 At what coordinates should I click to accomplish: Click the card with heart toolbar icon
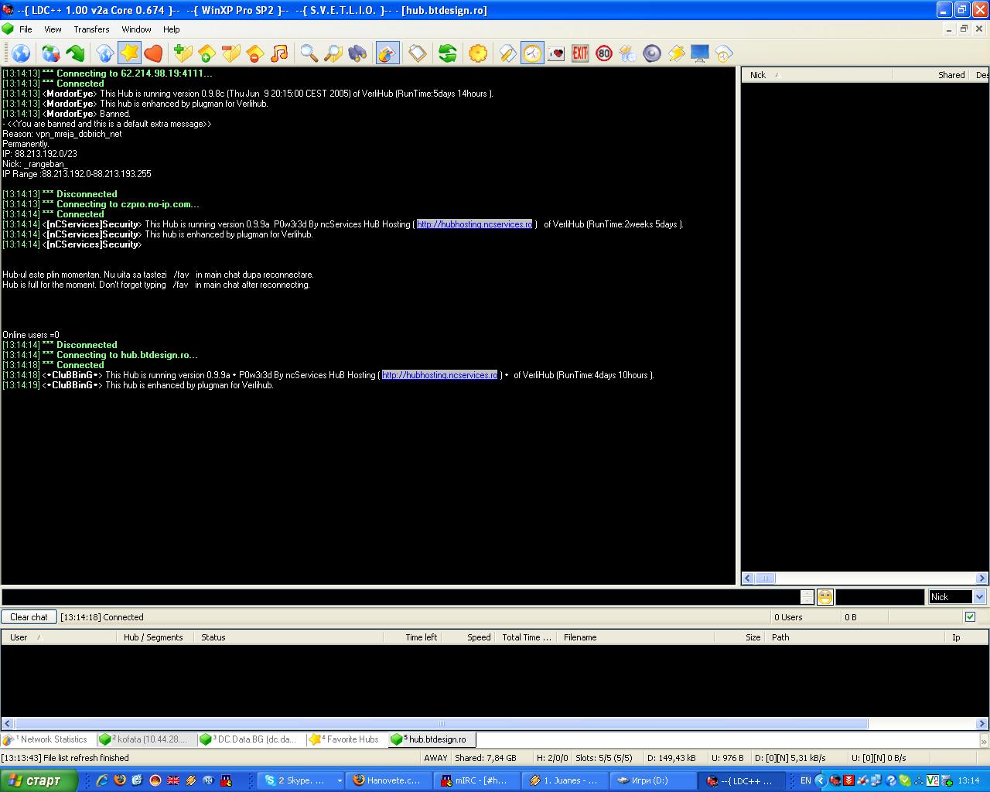[x=556, y=53]
